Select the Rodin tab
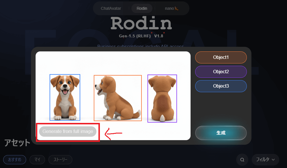Image resolution: width=287 pixels, height=168 pixels. pyautogui.click(x=142, y=8)
